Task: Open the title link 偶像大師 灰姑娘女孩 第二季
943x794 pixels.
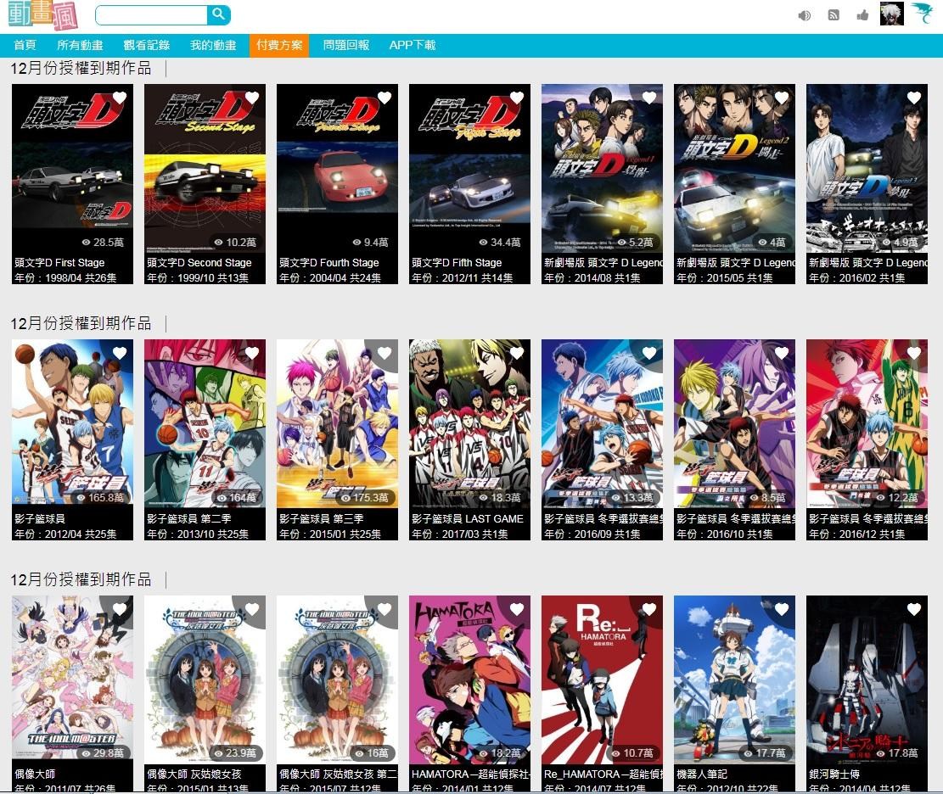Action: click(338, 774)
